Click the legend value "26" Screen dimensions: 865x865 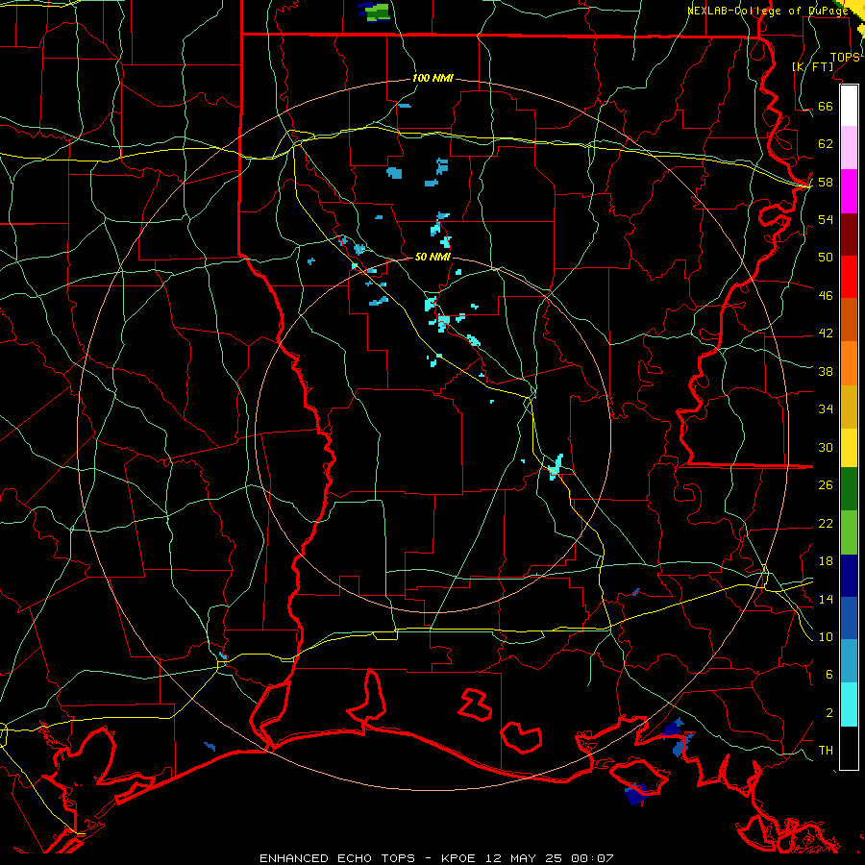point(826,485)
